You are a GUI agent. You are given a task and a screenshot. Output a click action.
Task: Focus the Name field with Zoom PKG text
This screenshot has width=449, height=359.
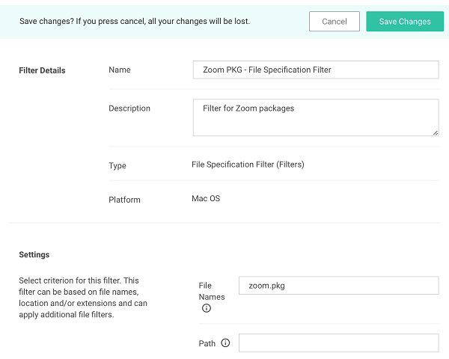pos(316,70)
